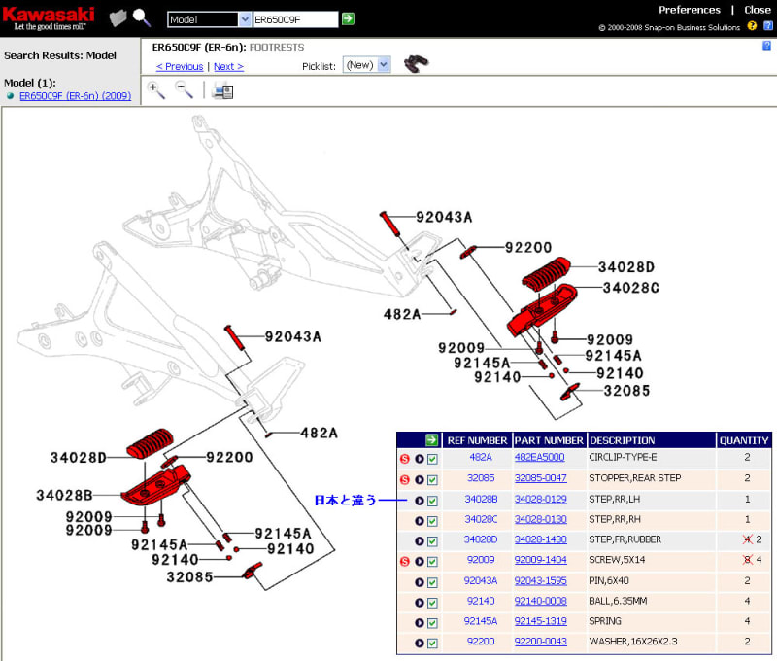Open help with the yellow question mark icon
The width and height of the screenshot is (777, 661).
tap(752, 26)
